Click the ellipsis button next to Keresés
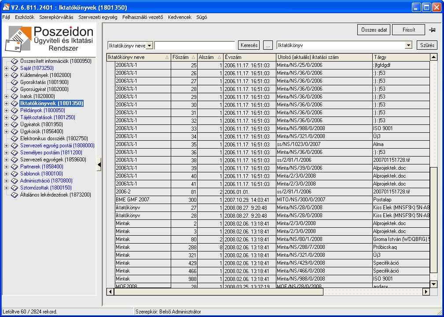The image size is (444, 317). pos(268,45)
